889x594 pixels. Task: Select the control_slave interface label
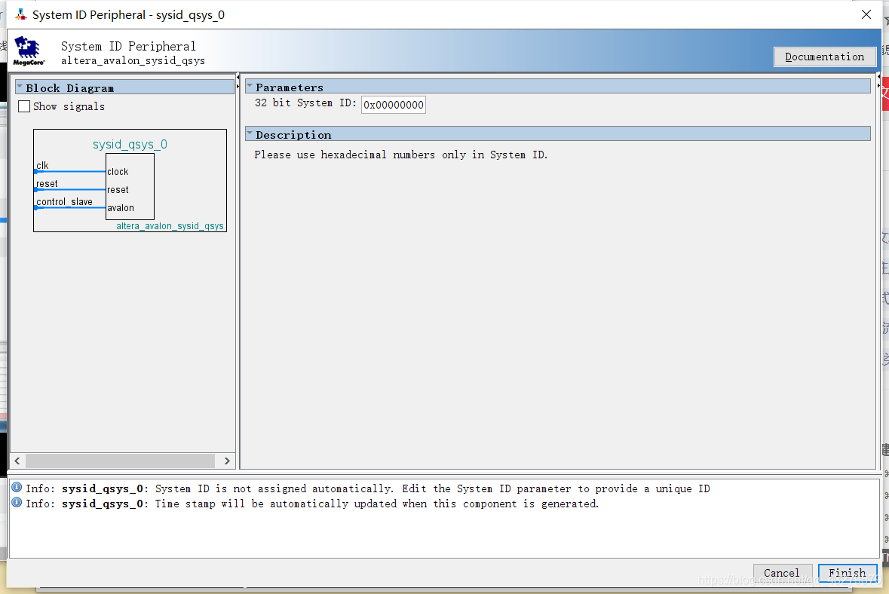[x=64, y=202]
